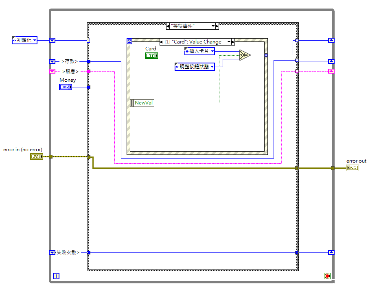Click the error in (no error) terminal

coord(37,156)
